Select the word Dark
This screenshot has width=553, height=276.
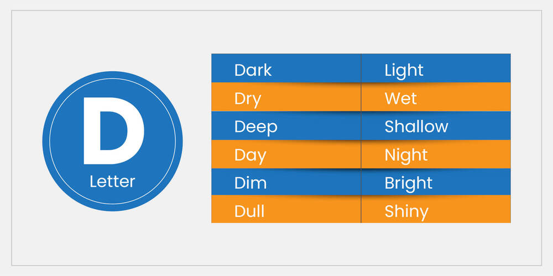point(253,70)
